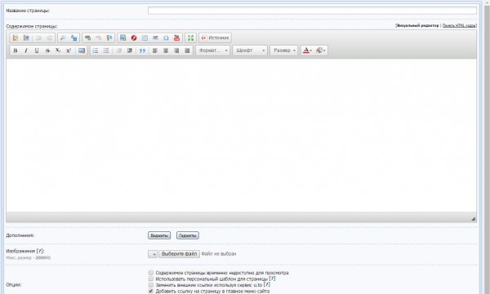Viewport: 490px width, 294px height.
Task: Toggle bold formatting in the editor
Action: [x=16, y=50]
